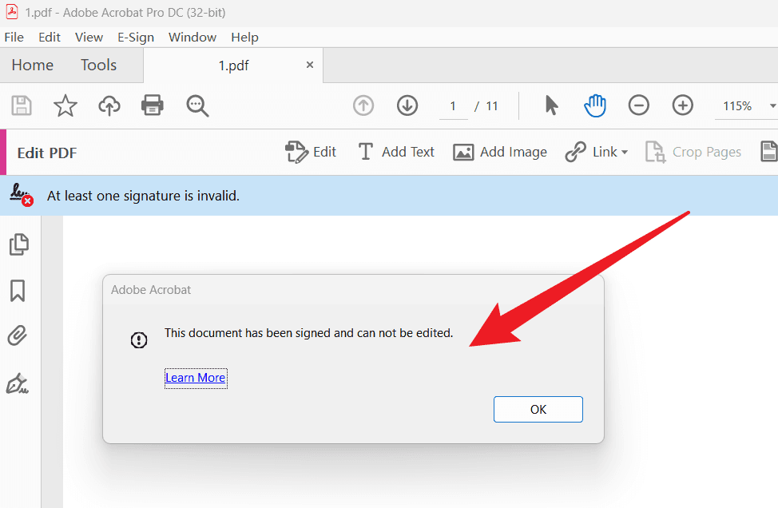The height and width of the screenshot is (508, 778).
Task: Click the current page number field
Action: coord(453,106)
